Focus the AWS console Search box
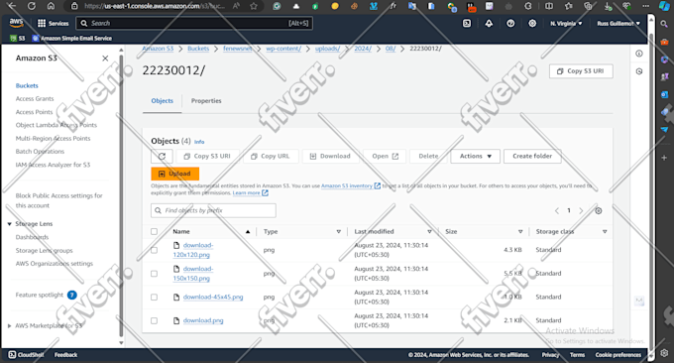674x363 pixels. pos(194,23)
